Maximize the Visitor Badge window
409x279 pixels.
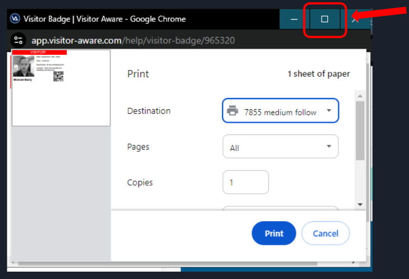pos(324,19)
